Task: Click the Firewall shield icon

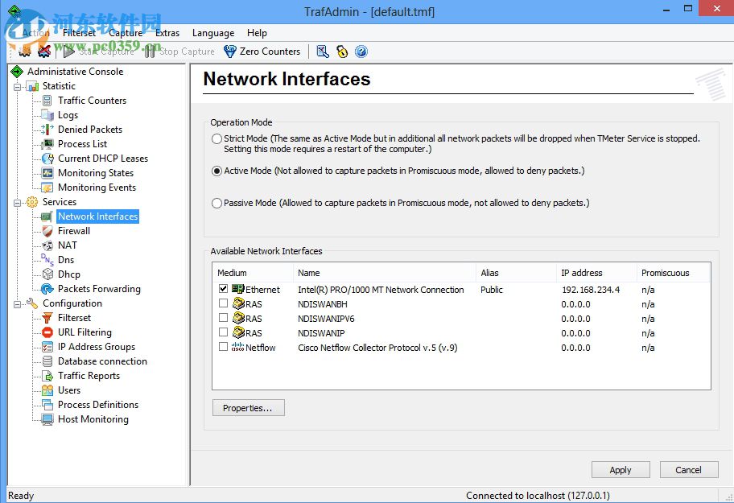Action: 47,231
